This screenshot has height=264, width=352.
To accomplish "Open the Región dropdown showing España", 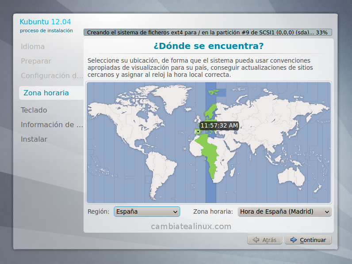I will pyautogui.click(x=147, y=211).
